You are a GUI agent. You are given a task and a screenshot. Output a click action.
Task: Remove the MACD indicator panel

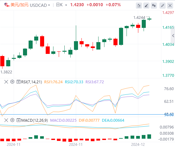[x=6, y=120]
